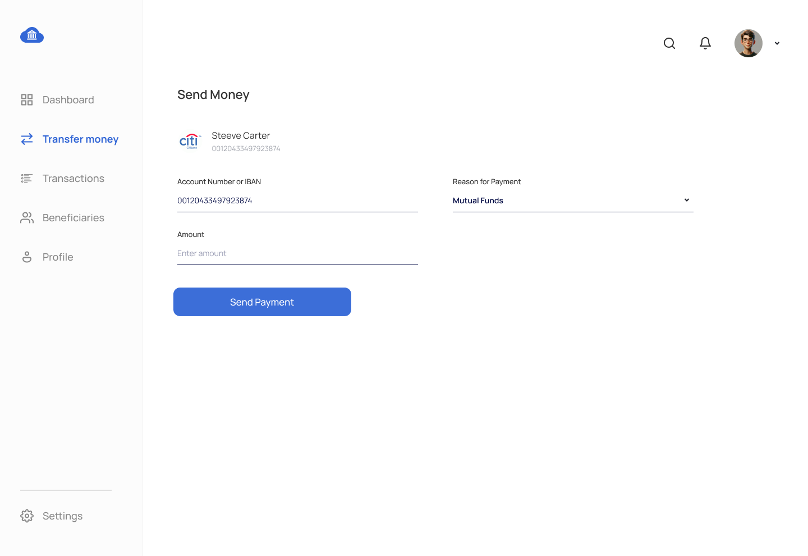Click account number under Steeve Carter
This screenshot has height=556, width=808.
246,149
